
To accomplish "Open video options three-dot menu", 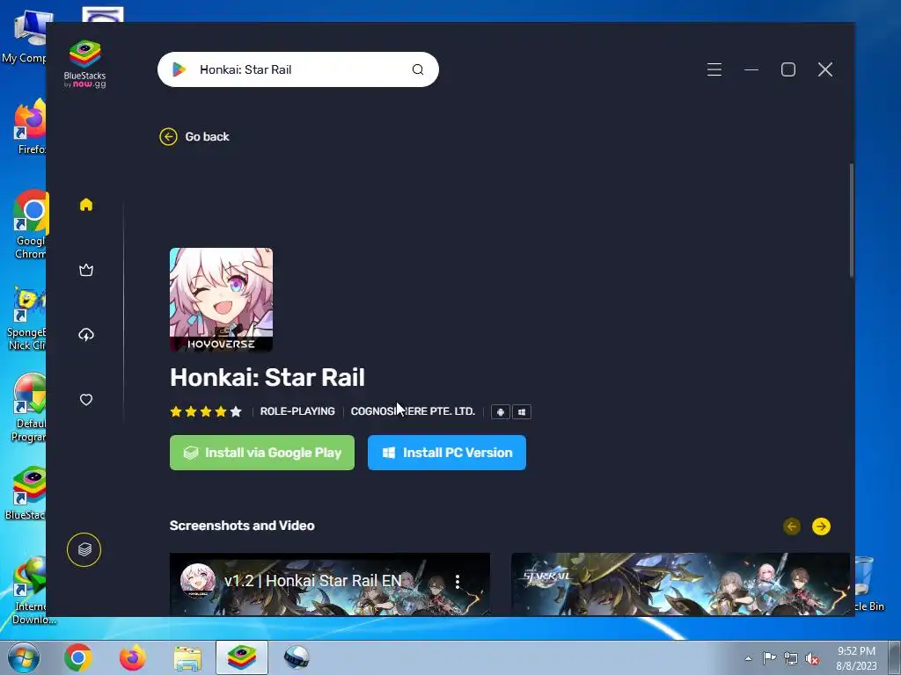I will tap(458, 582).
